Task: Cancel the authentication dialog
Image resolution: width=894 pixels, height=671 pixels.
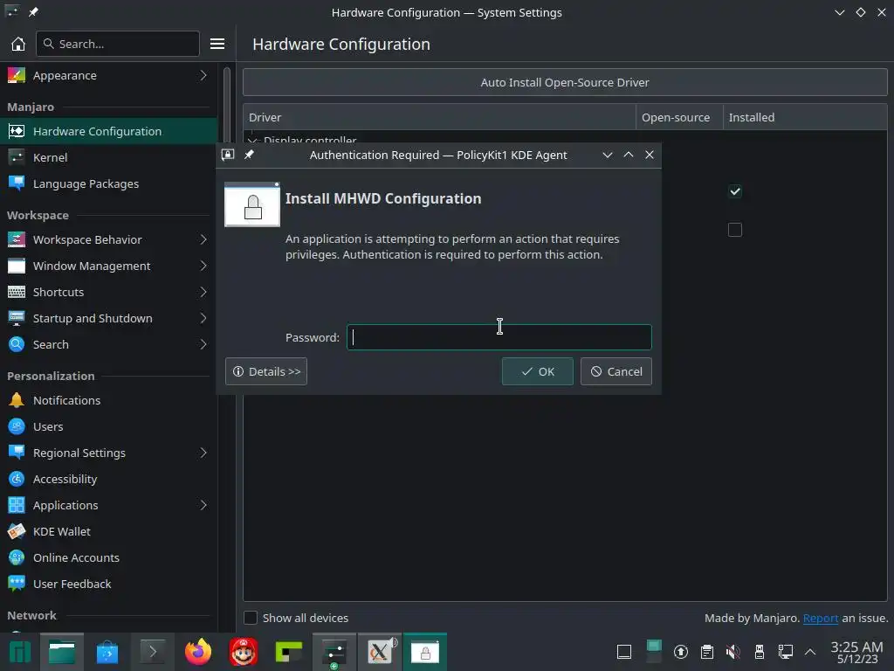Action: (x=616, y=371)
